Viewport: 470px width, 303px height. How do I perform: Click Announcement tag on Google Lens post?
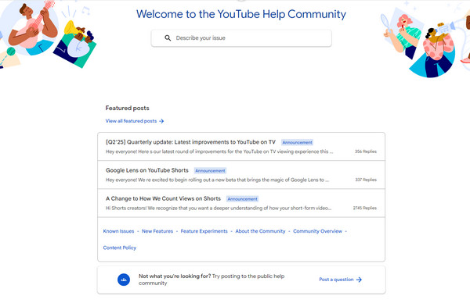point(210,170)
